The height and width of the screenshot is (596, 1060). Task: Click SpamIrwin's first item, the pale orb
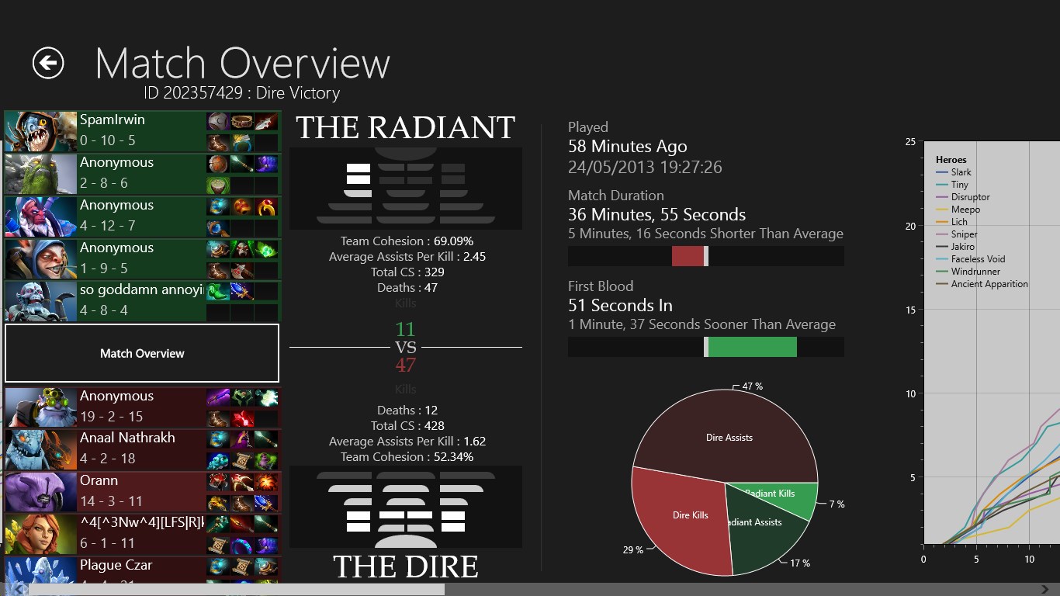(x=218, y=121)
